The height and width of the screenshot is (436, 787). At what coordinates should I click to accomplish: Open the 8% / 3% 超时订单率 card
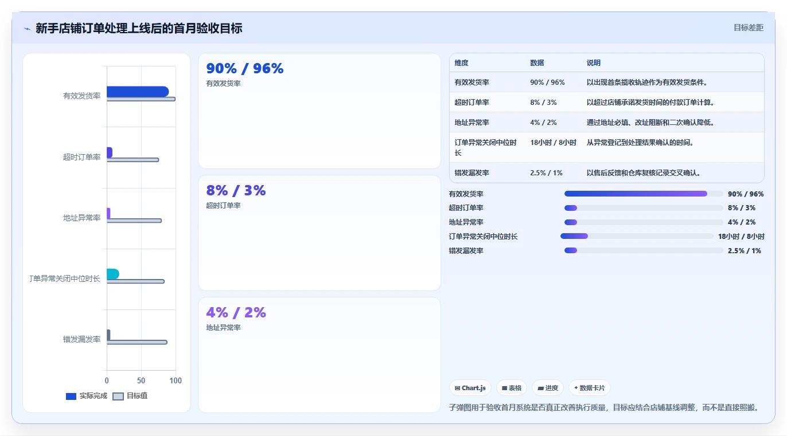click(320, 233)
